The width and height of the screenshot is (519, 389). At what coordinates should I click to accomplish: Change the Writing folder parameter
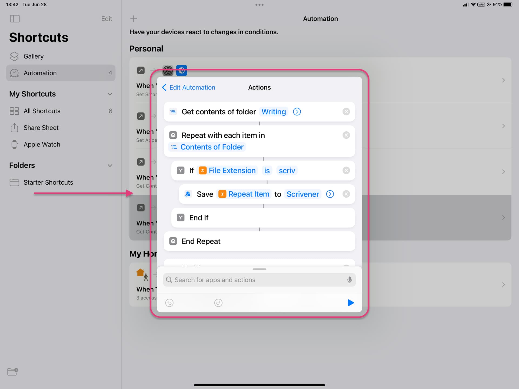[274, 112]
